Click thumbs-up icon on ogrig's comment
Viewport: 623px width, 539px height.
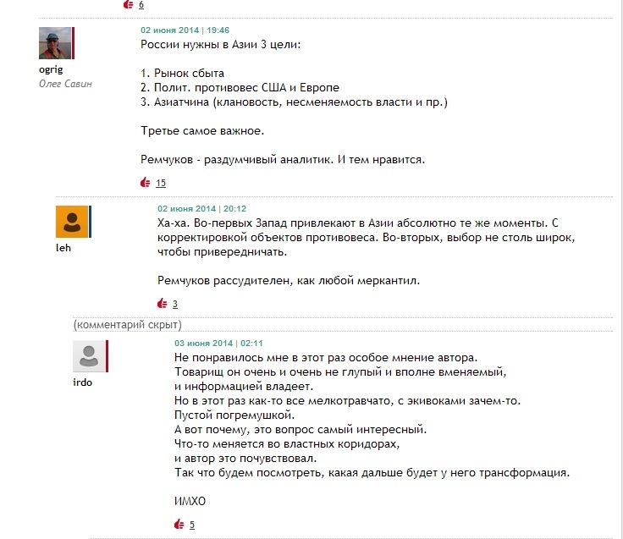tap(146, 182)
